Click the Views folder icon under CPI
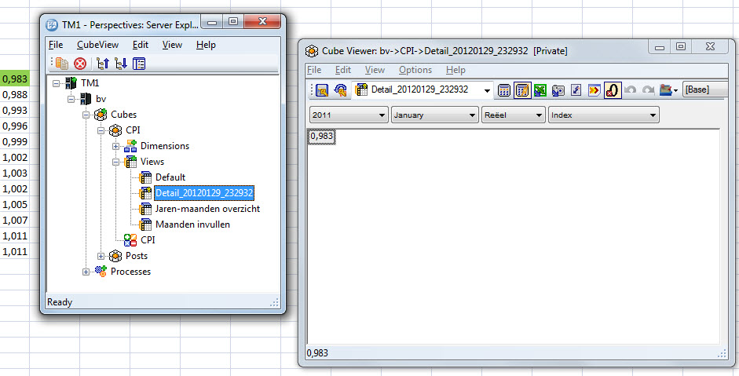This screenshot has height=376, width=739. tap(130, 162)
